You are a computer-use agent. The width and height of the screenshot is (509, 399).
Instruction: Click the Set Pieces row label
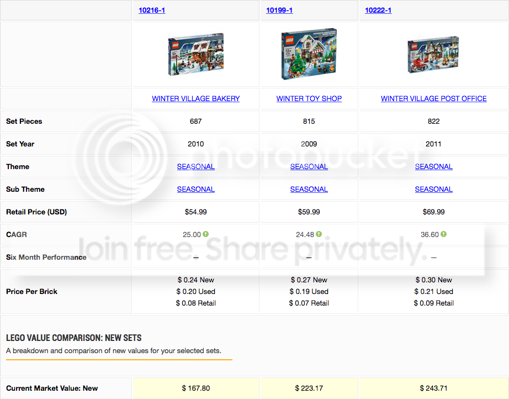coord(24,121)
